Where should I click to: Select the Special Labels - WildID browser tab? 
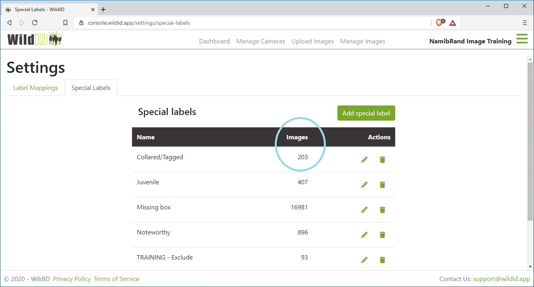[x=49, y=10]
